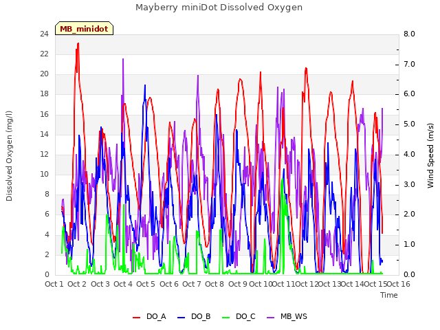
Task: Click the 10 value on left axis
Action: [x=44, y=174]
